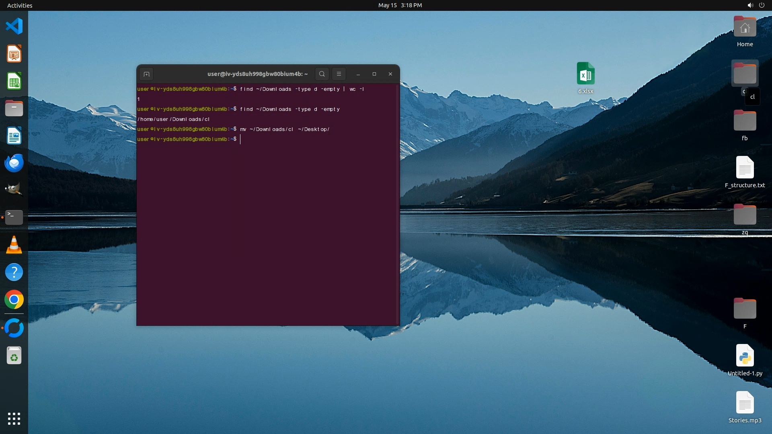This screenshot has height=434, width=772.
Task: Launch Visual Studio Code from dock
Action: click(14, 27)
